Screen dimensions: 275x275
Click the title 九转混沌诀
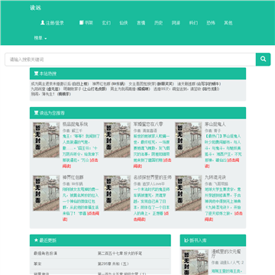[215, 177]
